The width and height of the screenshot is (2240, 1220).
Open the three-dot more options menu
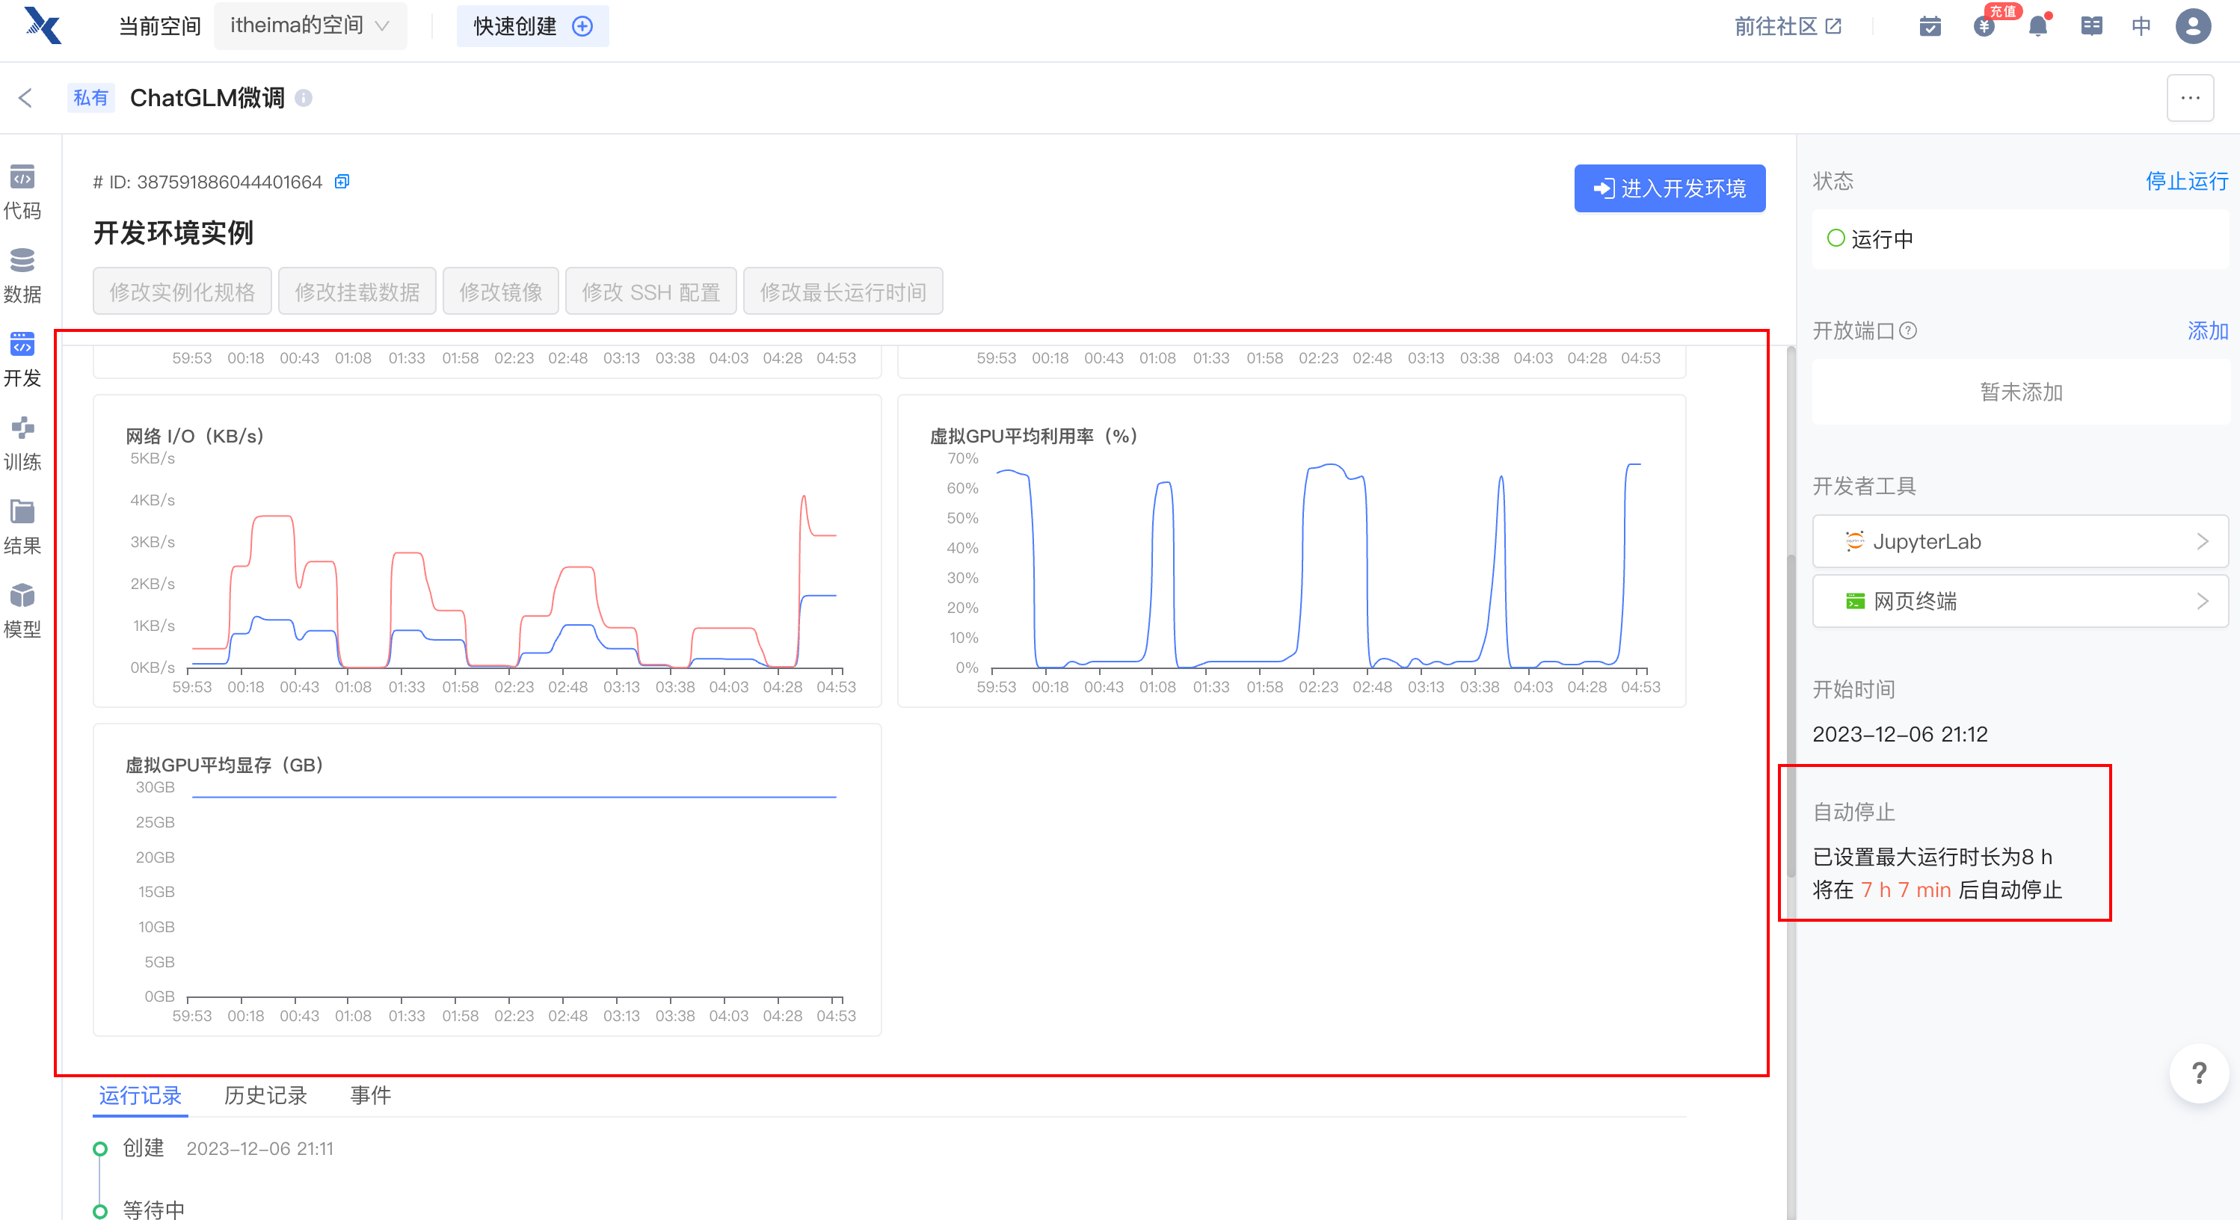(x=2190, y=98)
